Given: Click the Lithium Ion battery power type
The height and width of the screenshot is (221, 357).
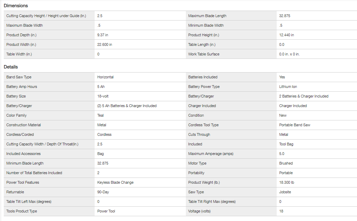Looking at the screenshot, I should (x=288, y=87).
